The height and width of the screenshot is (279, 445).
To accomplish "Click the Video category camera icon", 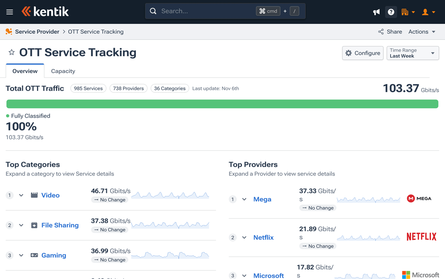I will pyautogui.click(x=34, y=195).
